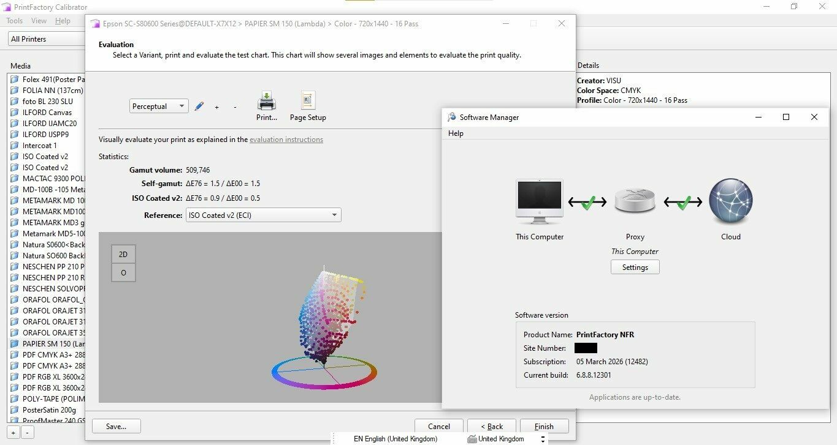This screenshot has height=445, width=837.
Task: Click the EN English language indicator
Action: (396, 439)
